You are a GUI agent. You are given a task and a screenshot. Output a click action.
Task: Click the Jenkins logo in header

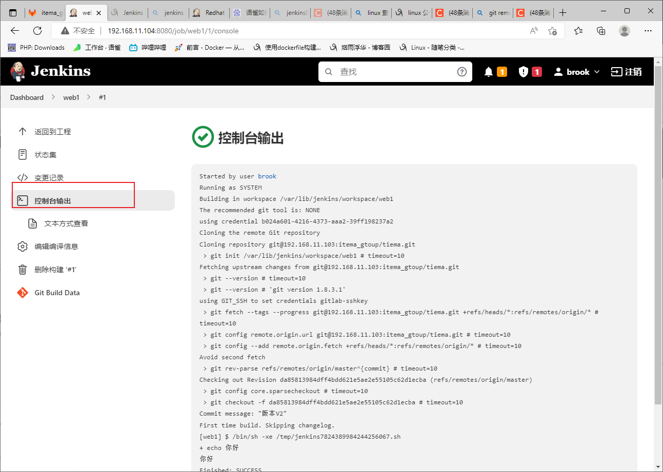point(50,71)
